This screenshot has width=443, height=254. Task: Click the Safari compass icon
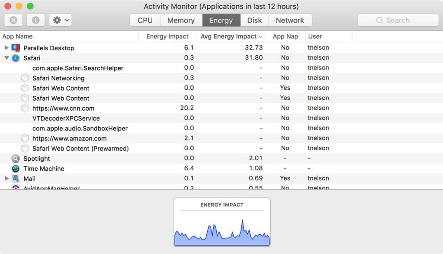16,58
